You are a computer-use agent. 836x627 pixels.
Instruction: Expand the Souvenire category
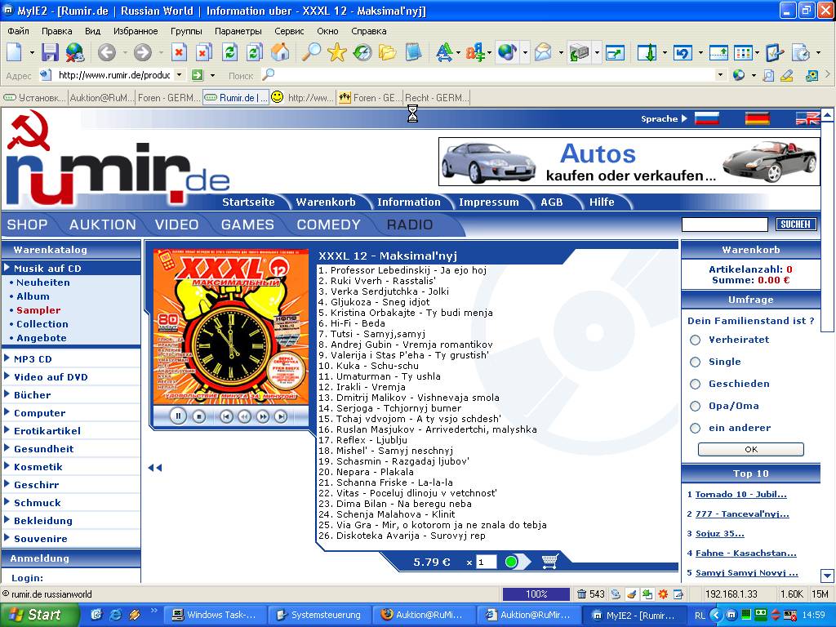point(41,539)
